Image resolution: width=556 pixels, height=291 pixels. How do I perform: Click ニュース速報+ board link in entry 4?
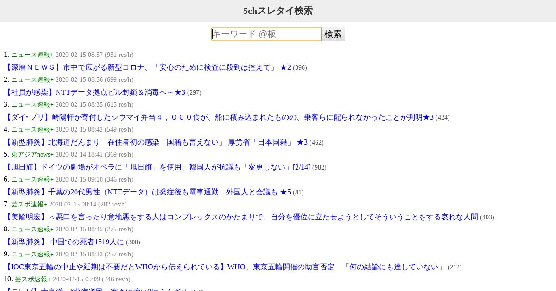(x=32, y=129)
